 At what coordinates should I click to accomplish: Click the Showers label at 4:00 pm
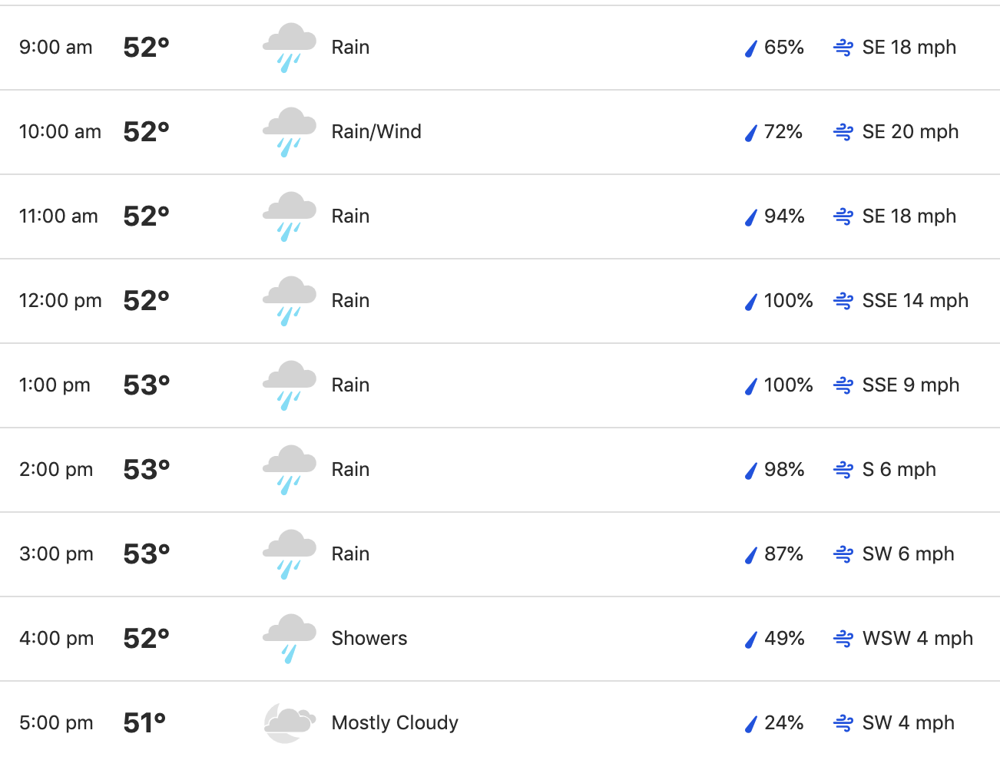369,639
